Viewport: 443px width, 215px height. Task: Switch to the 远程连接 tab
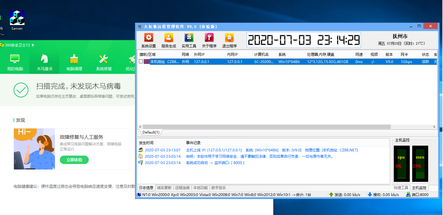click(x=182, y=188)
